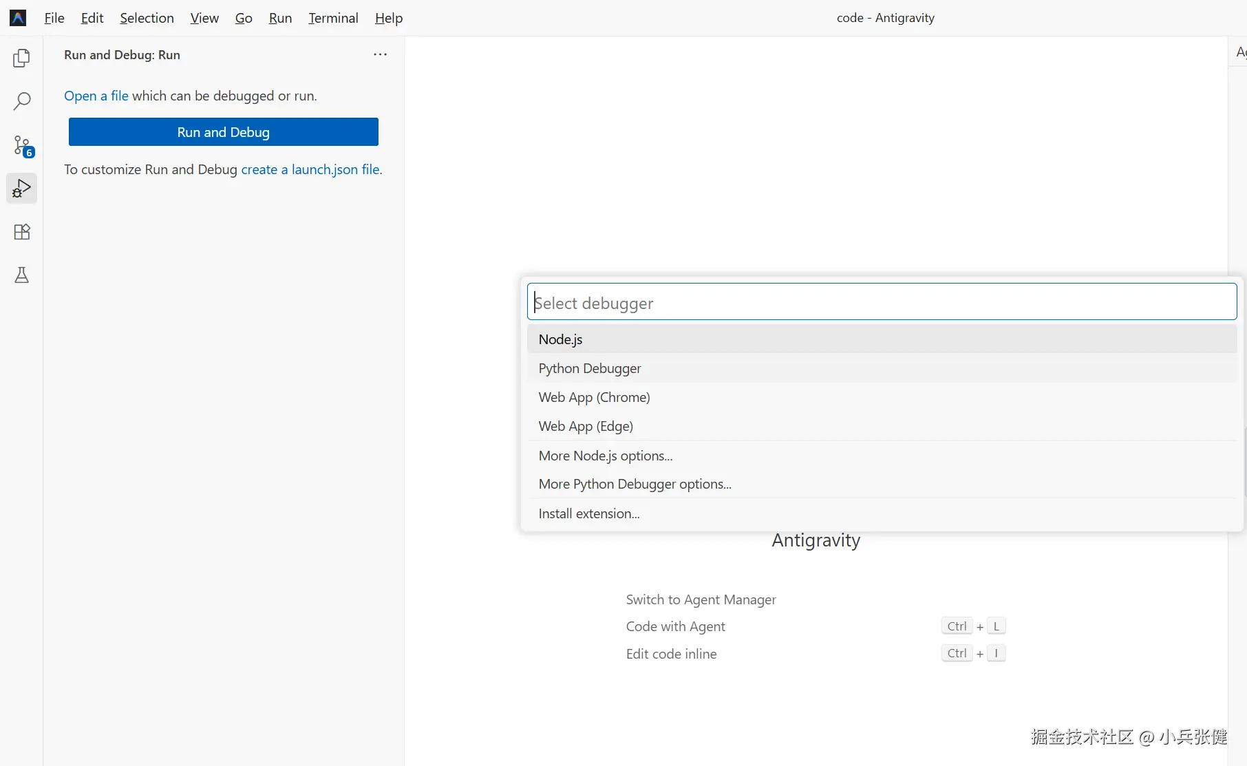Open the Extensions view in activity bar
The height and width of the screenshot is (766, 1247).
tap(21, 232)
